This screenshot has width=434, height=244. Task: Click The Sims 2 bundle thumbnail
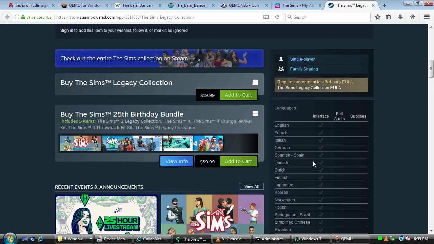pyautogui.click(x=116, y=143)
